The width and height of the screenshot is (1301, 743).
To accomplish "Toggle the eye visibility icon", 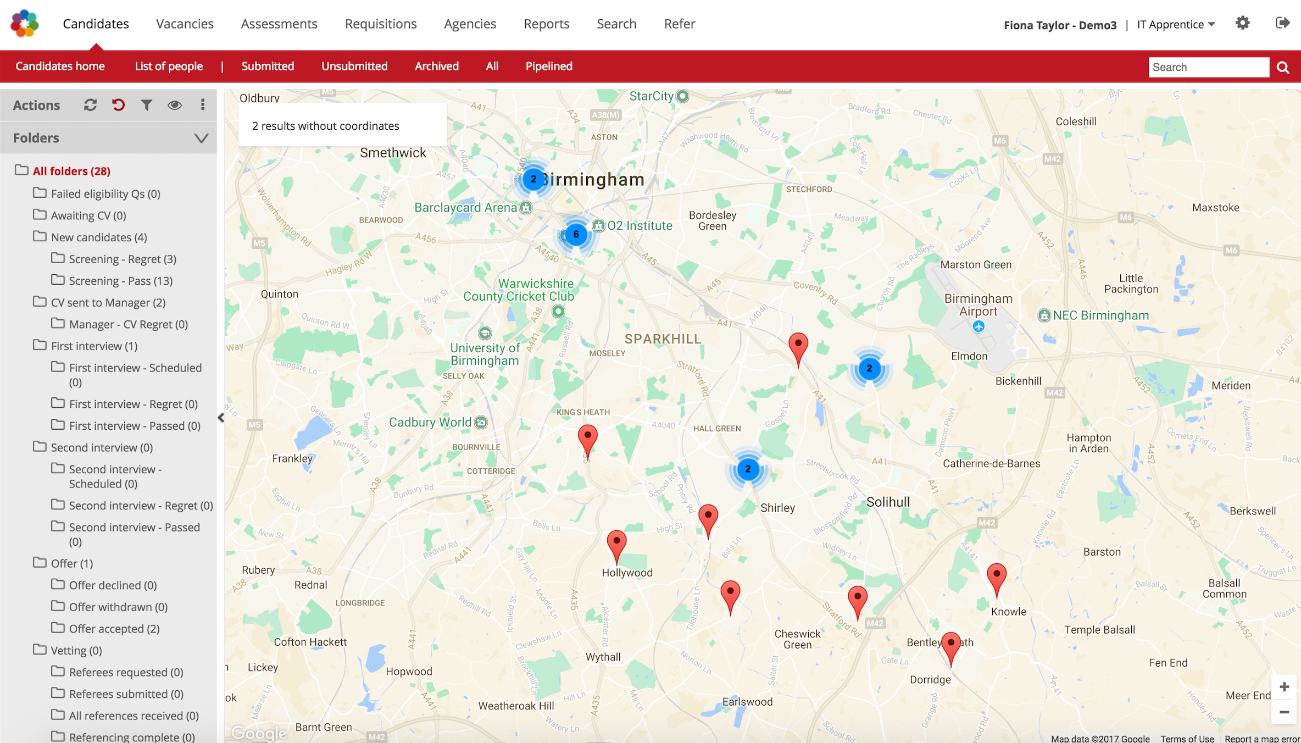I will click(x=175, y=105).
